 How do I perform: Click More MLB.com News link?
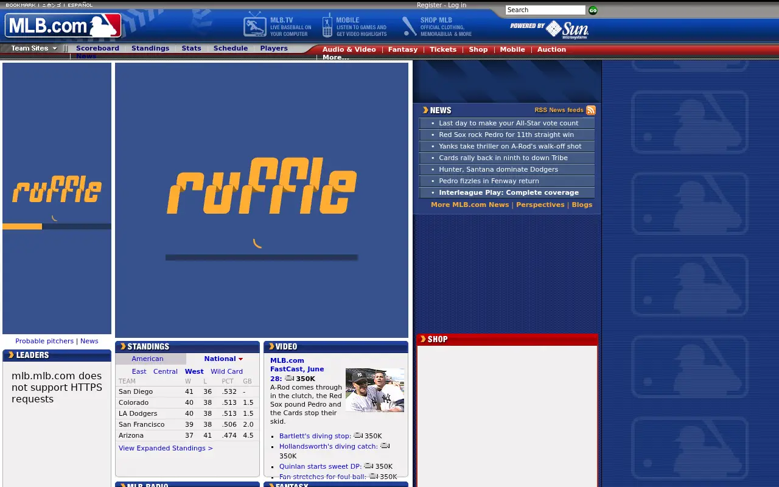[x=470, y=205]
